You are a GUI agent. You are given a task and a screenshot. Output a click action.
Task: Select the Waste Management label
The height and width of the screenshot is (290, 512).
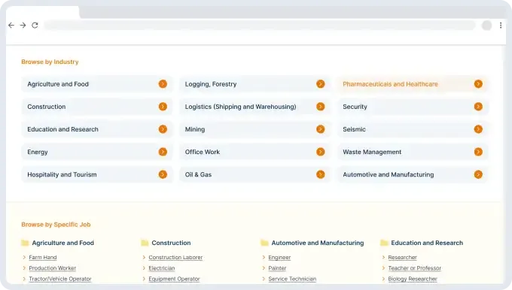(372, 153)
